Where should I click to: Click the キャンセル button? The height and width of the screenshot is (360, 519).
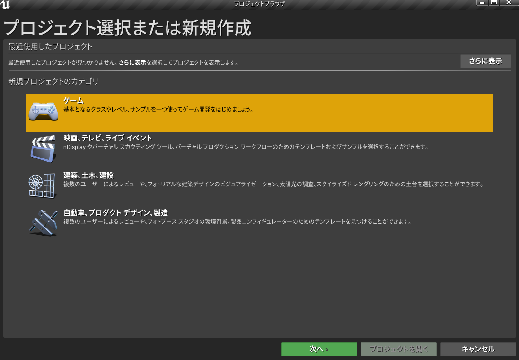point(478,349)
